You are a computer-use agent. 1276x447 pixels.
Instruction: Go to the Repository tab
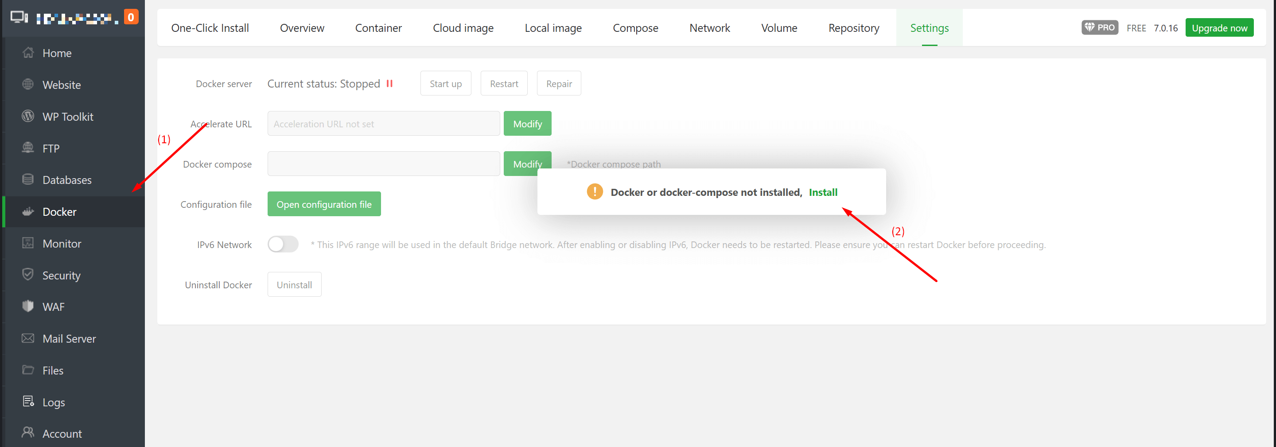pos(853,28)
